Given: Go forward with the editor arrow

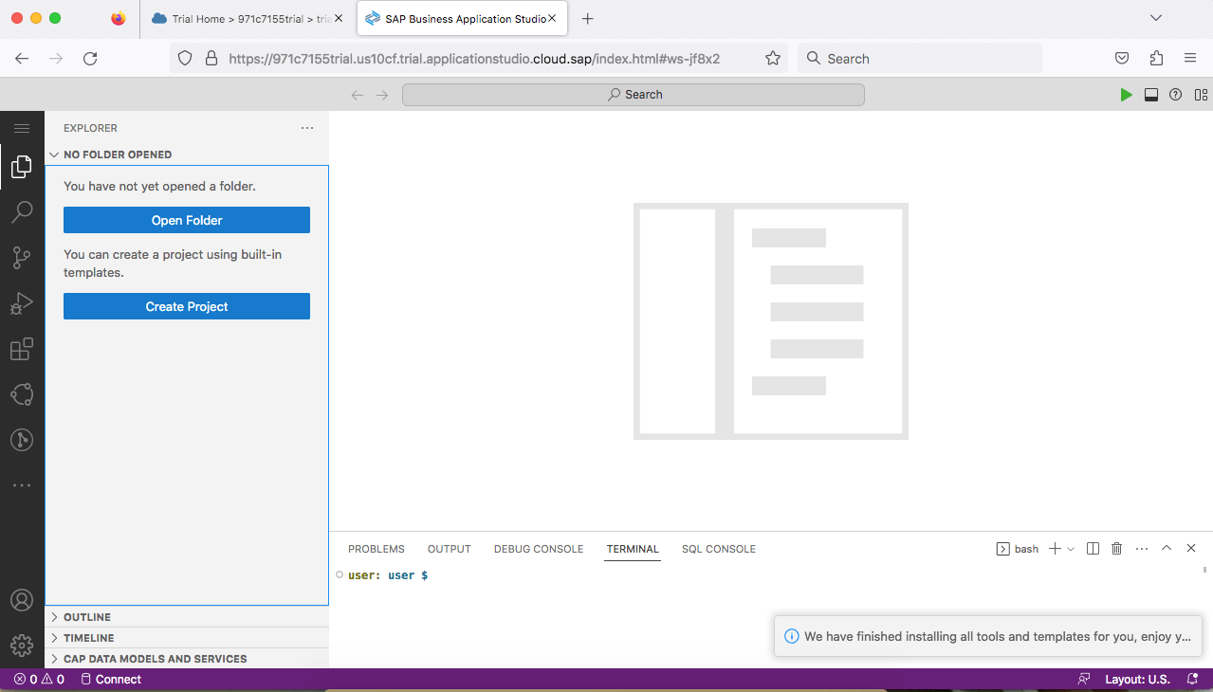Looking at the screenshot, I should pyautogui.click(x=382, y=95).
